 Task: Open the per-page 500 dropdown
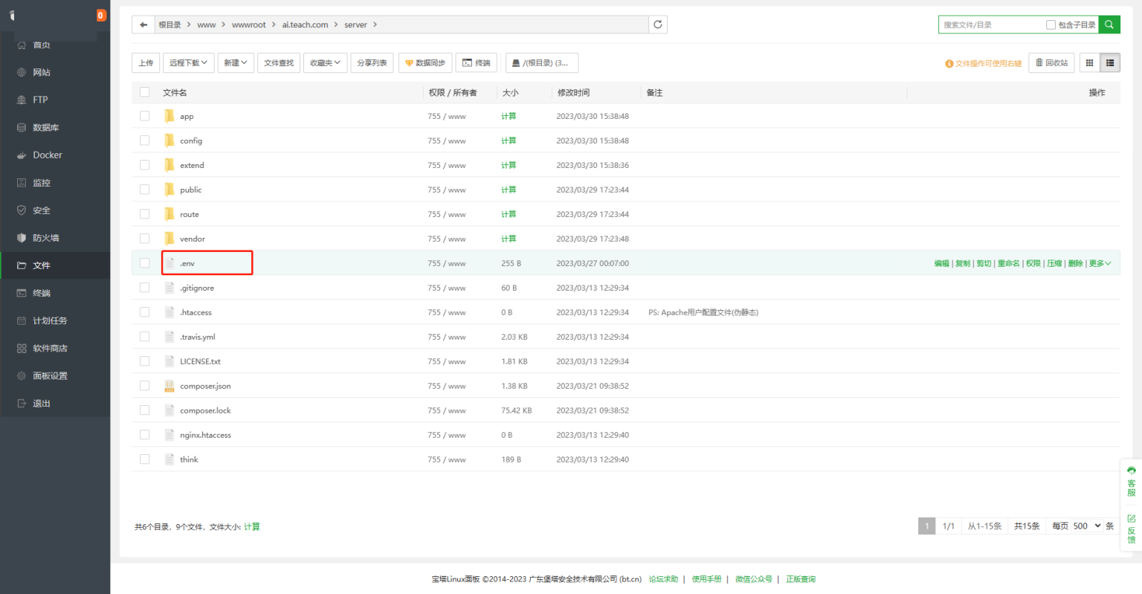tap(1086, 526)
